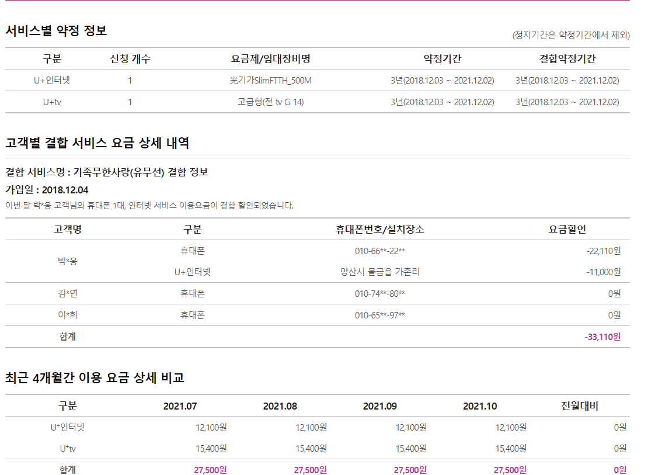Click the join date '가입일 : 2018.12.04'
This screenshot has height=475, width=669.
[47, 190]
